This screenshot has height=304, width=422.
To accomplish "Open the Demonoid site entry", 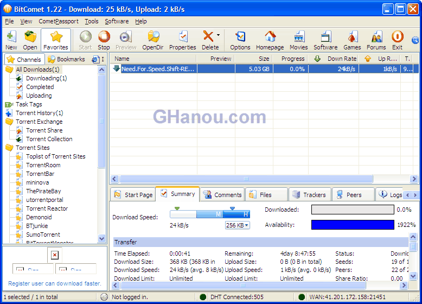I will (x=39, y=217).
